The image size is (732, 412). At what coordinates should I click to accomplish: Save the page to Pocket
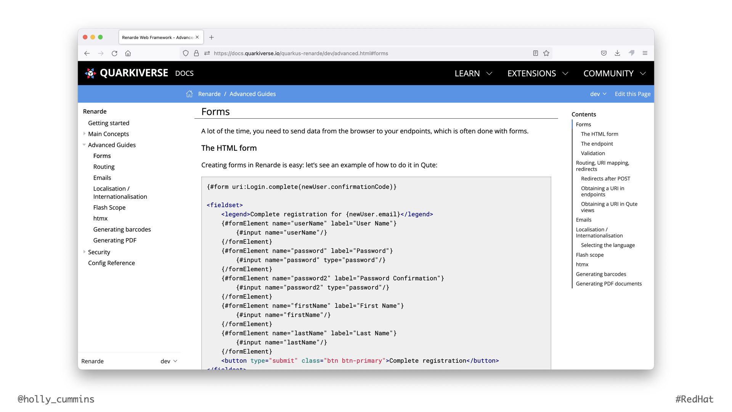(x=604, y=53)
